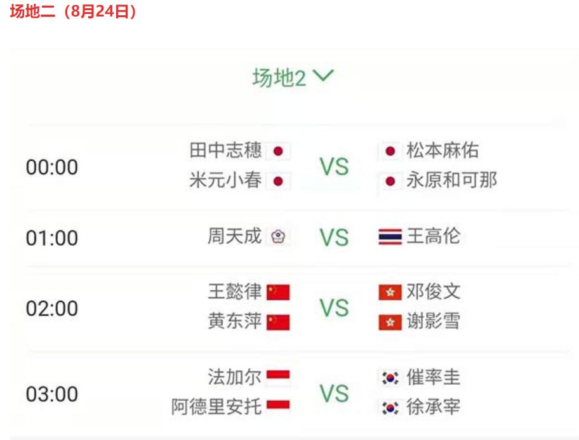The width and height of the screenshot is (579, 440).
Task: Click Japan flag beside 田中志穗
Action: (278, 151)
